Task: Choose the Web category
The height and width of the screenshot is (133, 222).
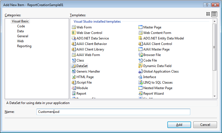Action: pyautogui.click(x=20, y=41)
